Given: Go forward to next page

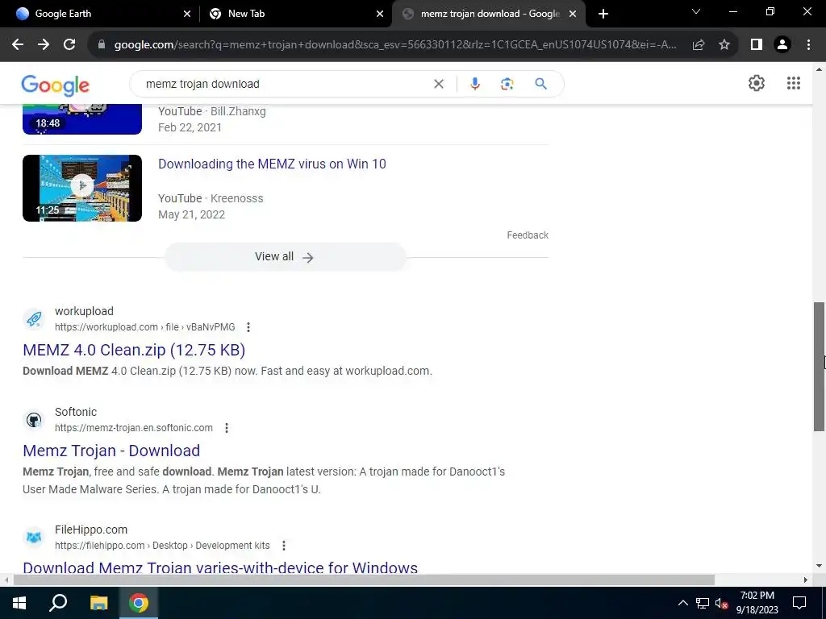Looking at the screenshot, I should point(44,45).
